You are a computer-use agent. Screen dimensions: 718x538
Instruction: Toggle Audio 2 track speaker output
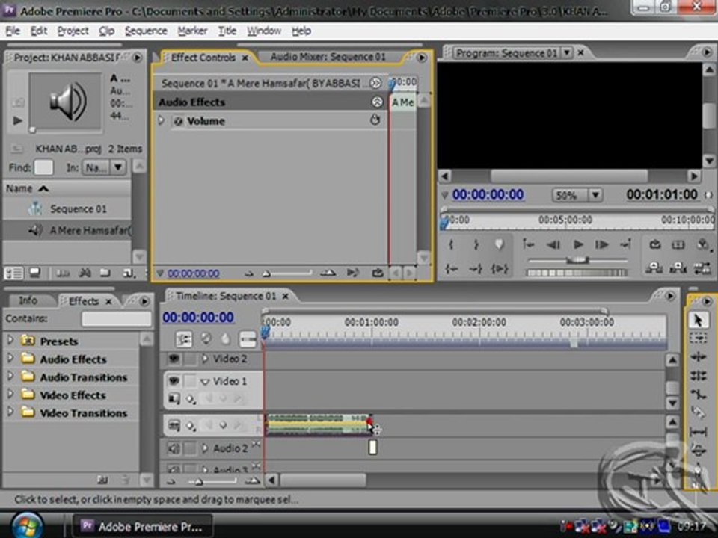pos(174,448)
